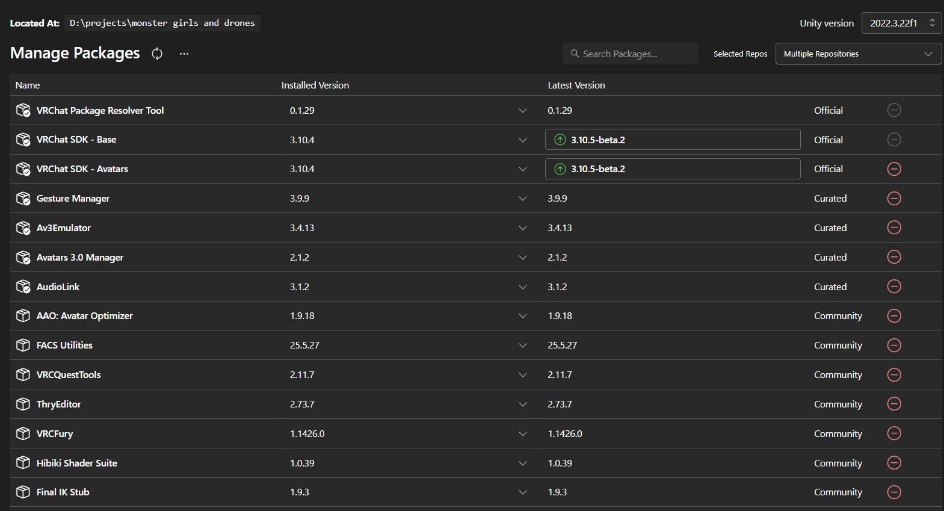
Task: Click the Hibiki Shader Suite package icon
Action: (23, 463)
